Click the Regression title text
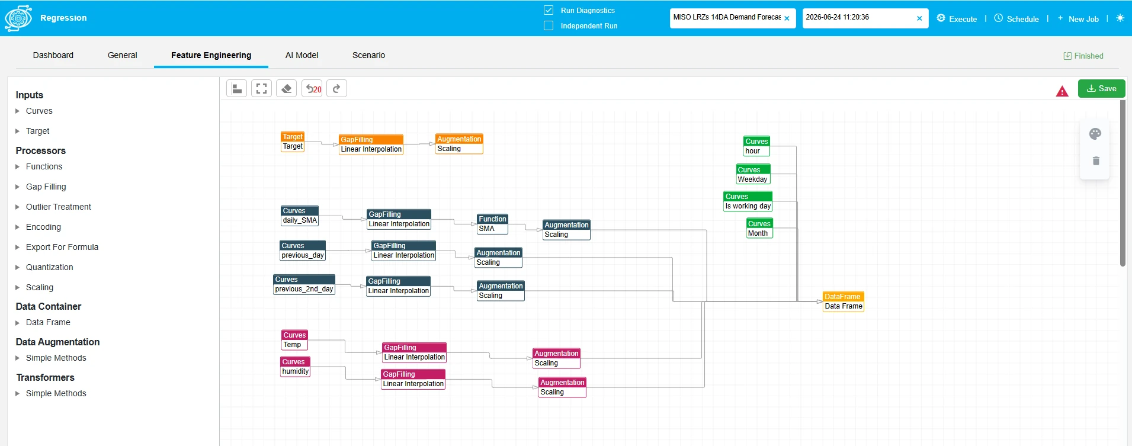Screen dimensions: 1132x446 coord(63,18)
